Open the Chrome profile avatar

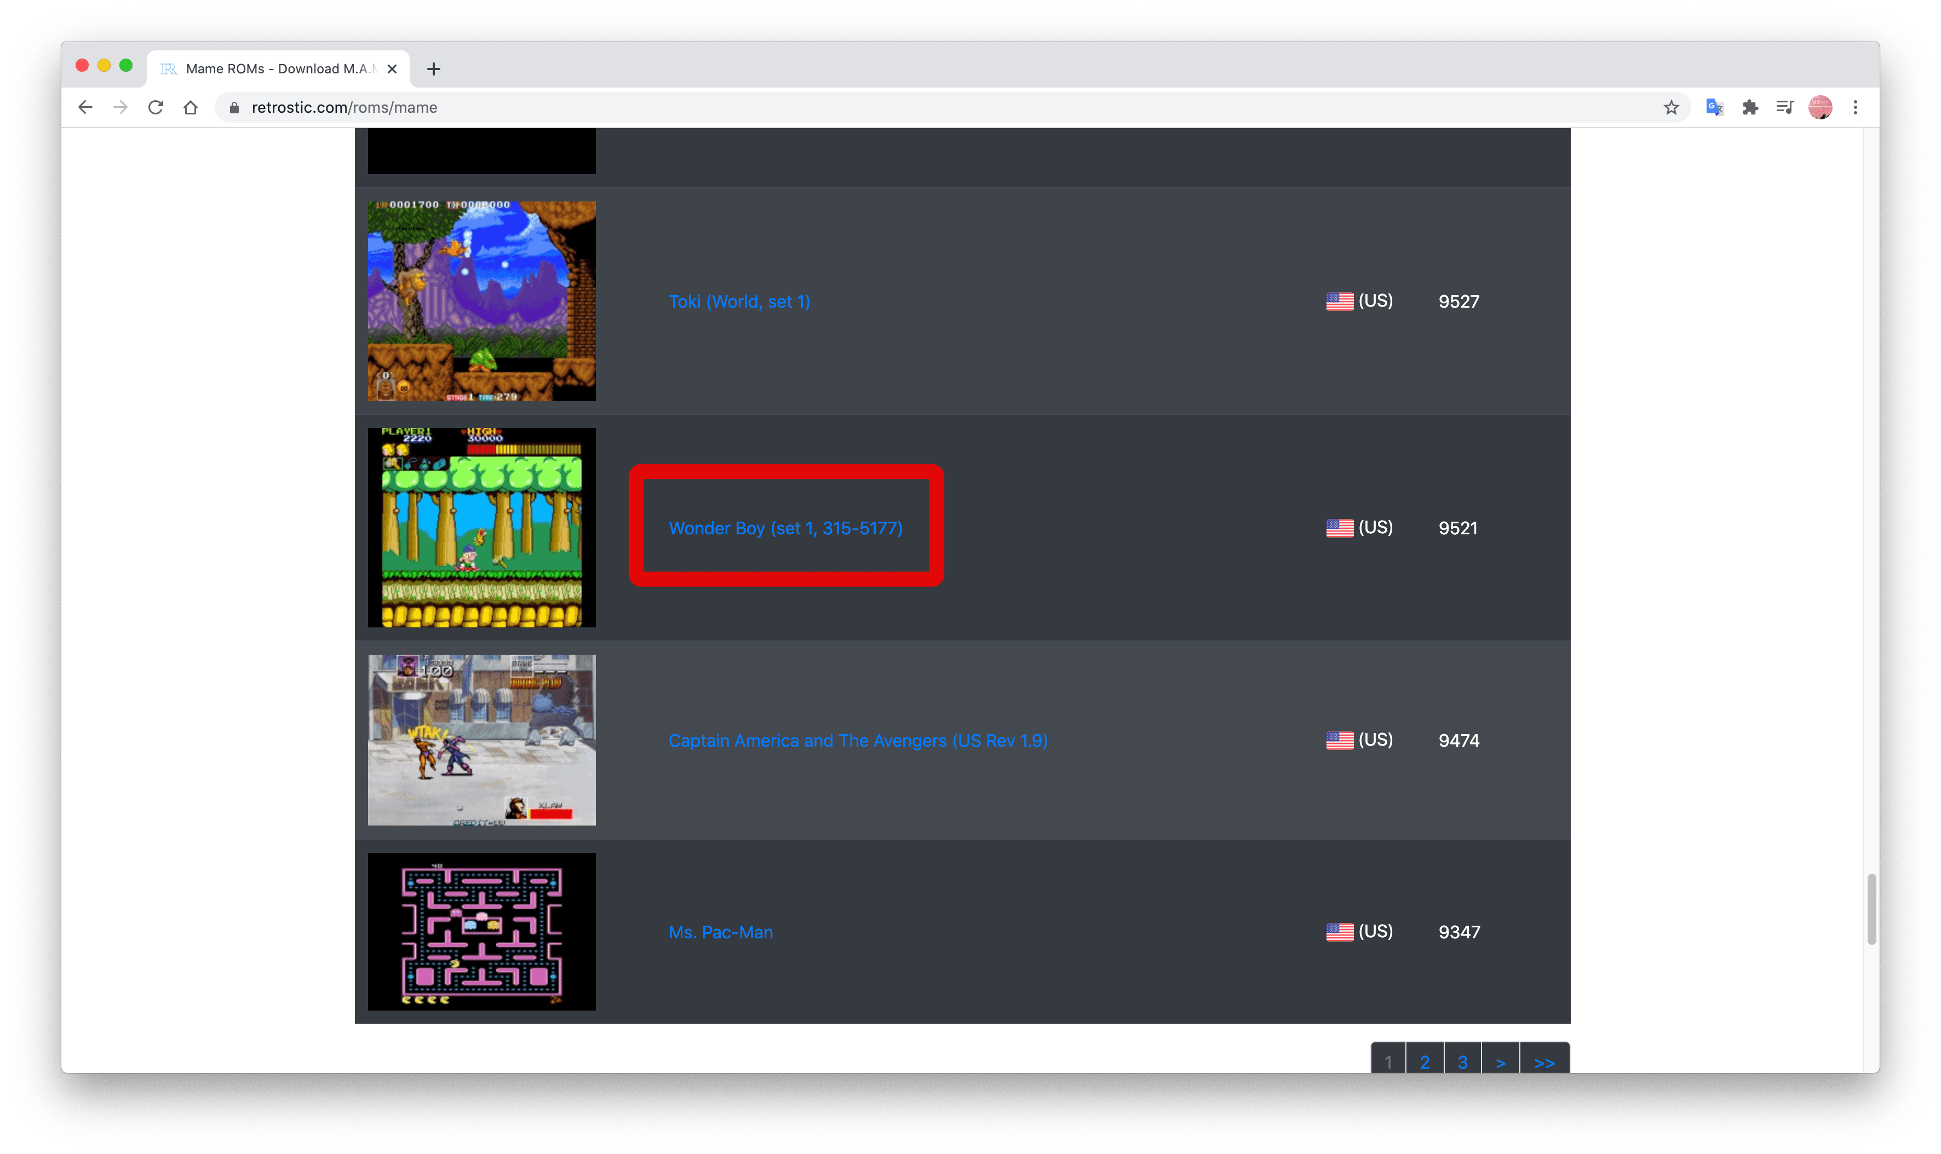click(1821, 107)
